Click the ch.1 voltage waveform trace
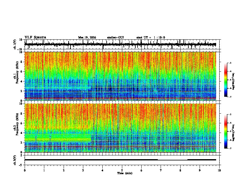Viewport: 247px width, 191px height. (x=120, y=44)
